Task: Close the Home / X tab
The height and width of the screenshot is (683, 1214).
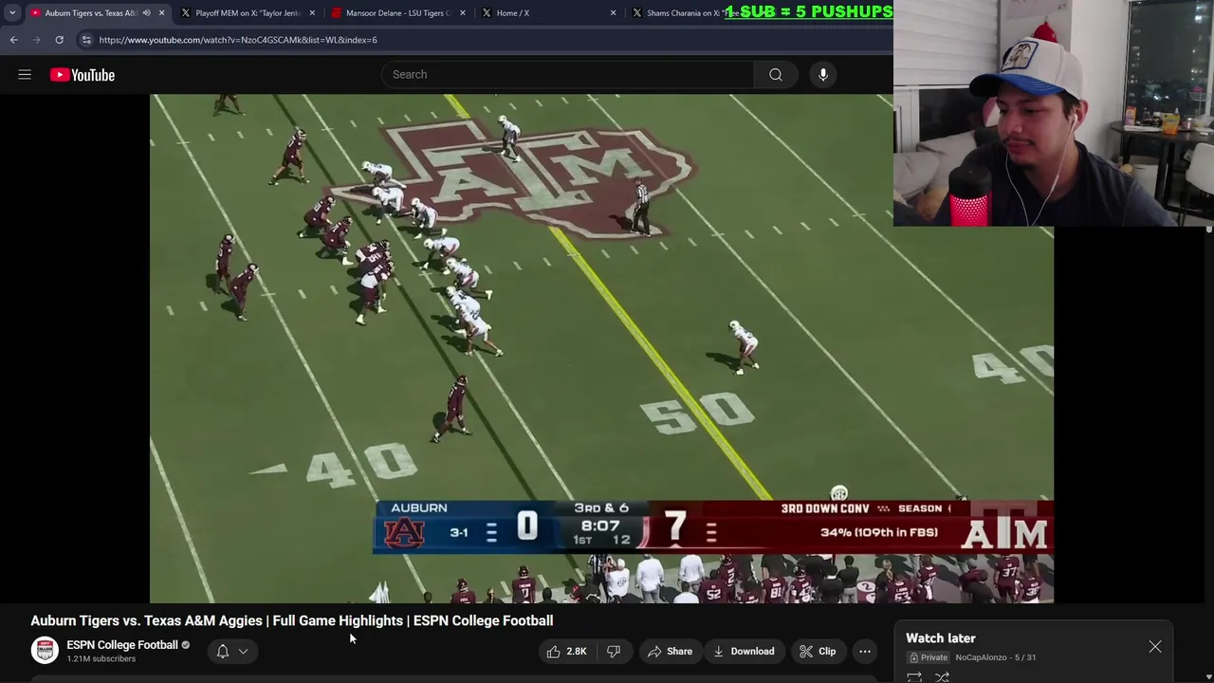Action: 613,13
